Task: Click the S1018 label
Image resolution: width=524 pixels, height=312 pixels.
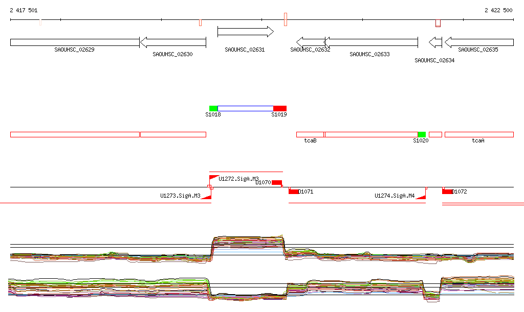Action: pos(213,114)
